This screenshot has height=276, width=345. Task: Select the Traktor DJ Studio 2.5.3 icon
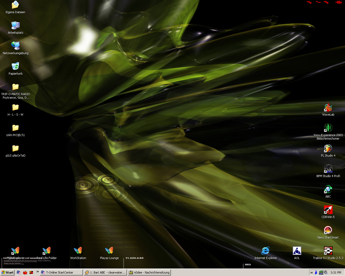[x=328, y=251]
